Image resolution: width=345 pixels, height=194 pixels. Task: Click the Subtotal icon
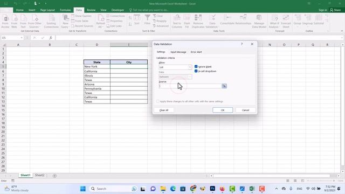point(319,20)
